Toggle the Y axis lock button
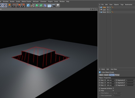 coord(1,5)
